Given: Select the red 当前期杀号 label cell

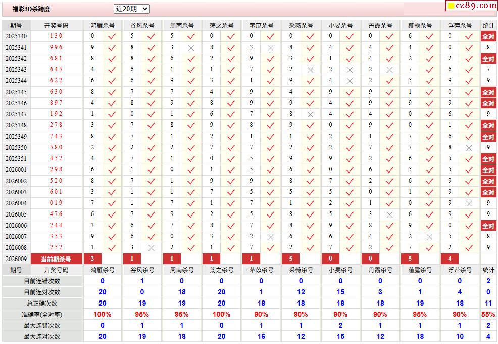Looking at the screenshot, I should point(56,259).
